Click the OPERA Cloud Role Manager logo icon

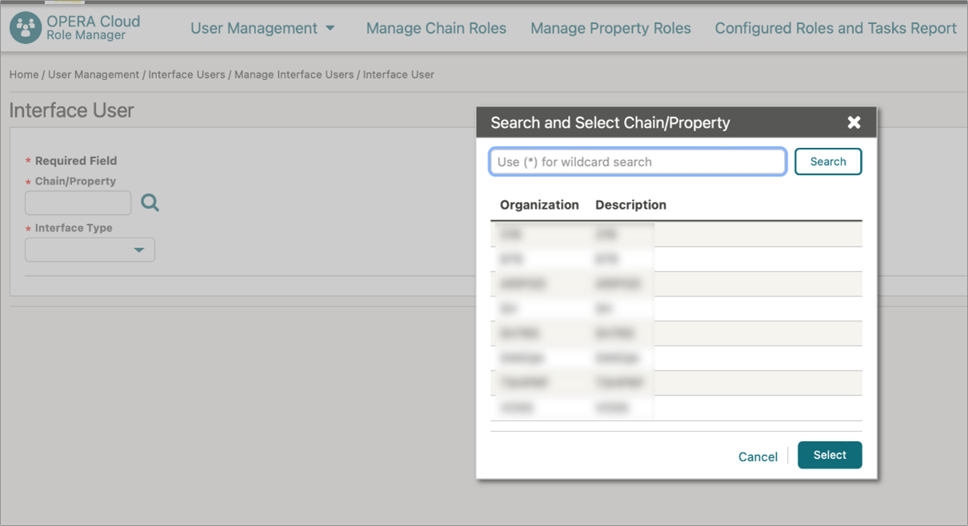click(x=26, y=26)
